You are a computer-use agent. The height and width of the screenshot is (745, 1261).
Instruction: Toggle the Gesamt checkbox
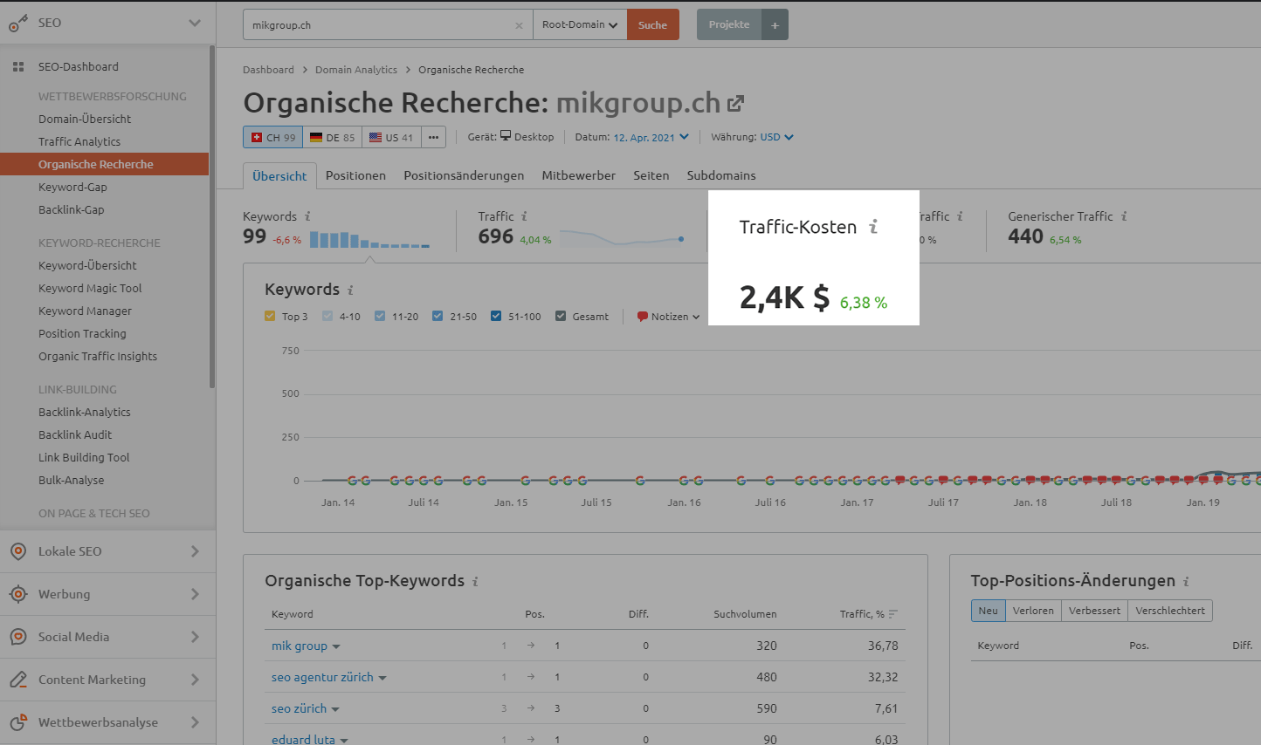click(x=561, y=316)
